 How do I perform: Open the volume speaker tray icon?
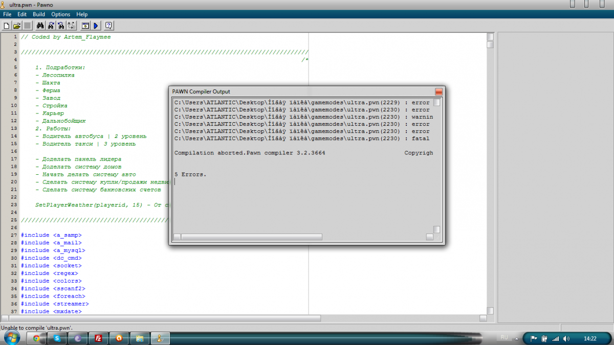click(x=565, y=338)
